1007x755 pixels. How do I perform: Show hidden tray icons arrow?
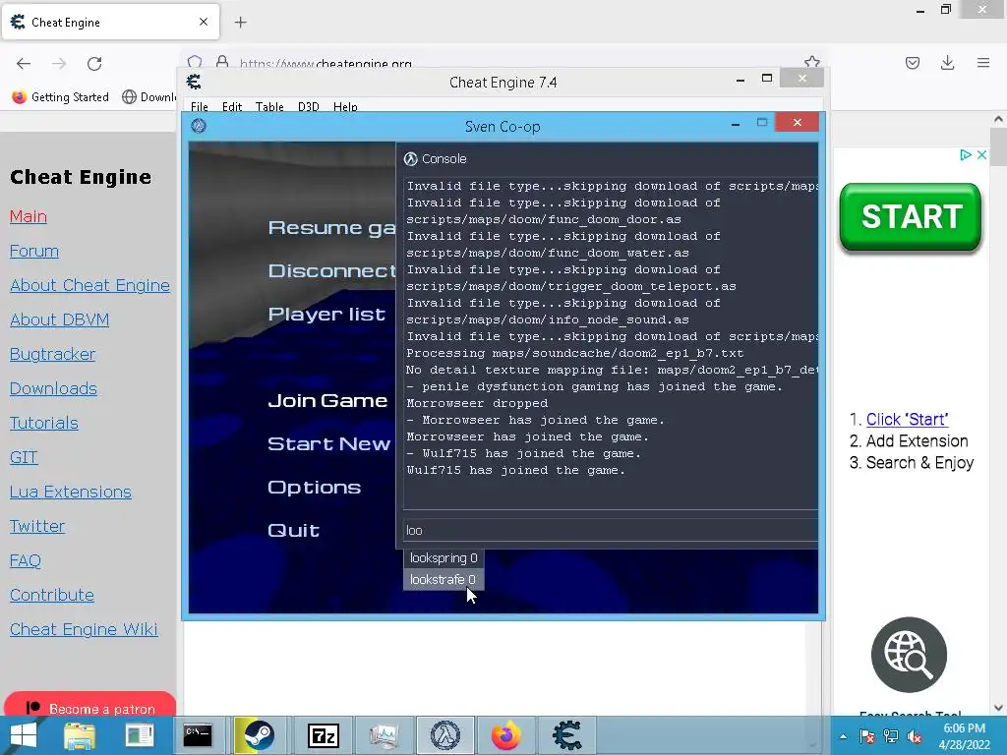tap(843, 736)
